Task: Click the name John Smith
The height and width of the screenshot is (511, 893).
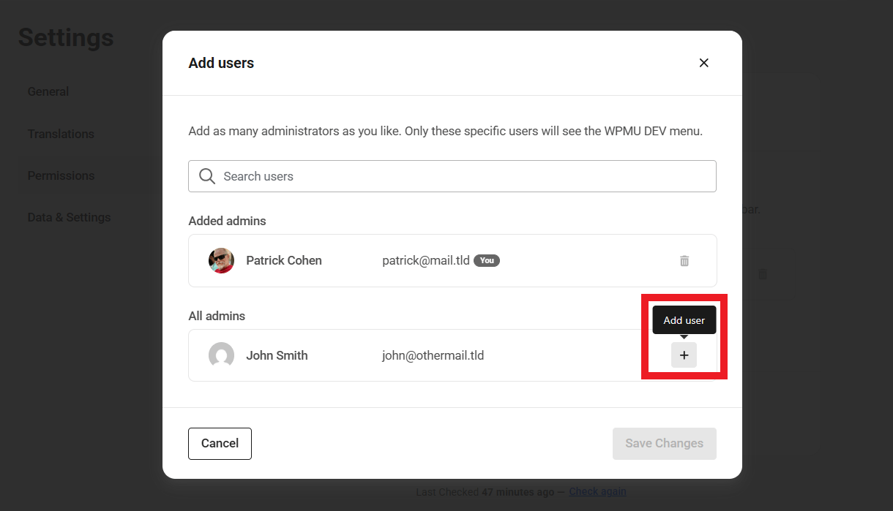Action: [x=277, y=355]
